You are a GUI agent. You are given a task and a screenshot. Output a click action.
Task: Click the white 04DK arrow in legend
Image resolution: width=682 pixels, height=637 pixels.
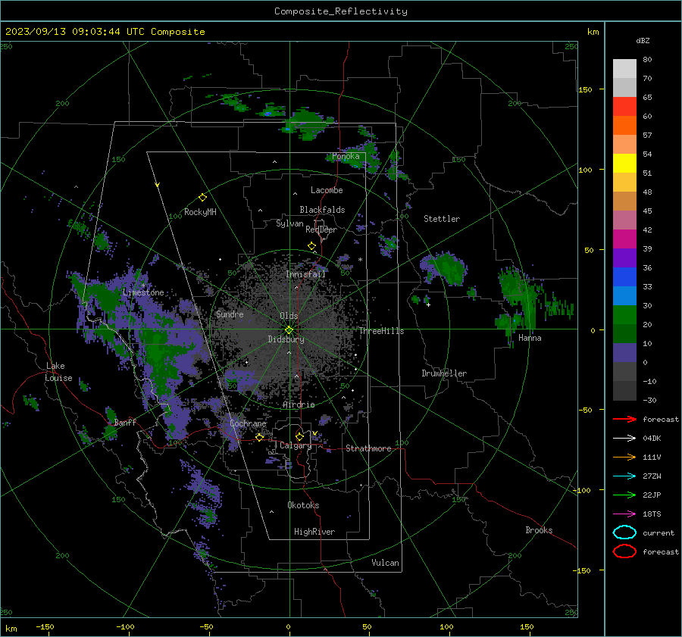624,439
